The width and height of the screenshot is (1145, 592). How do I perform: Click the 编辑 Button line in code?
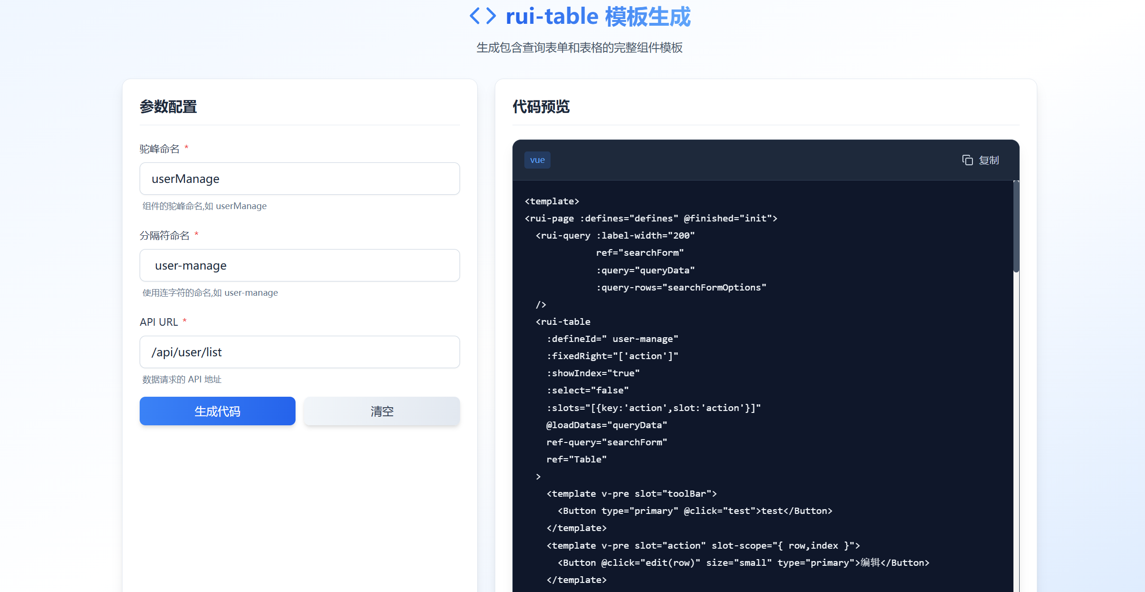tap(743, 562)
